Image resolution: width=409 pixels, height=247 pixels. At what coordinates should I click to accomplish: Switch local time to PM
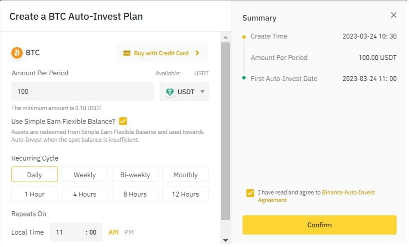pyautogui.click(x=129, y=232)
